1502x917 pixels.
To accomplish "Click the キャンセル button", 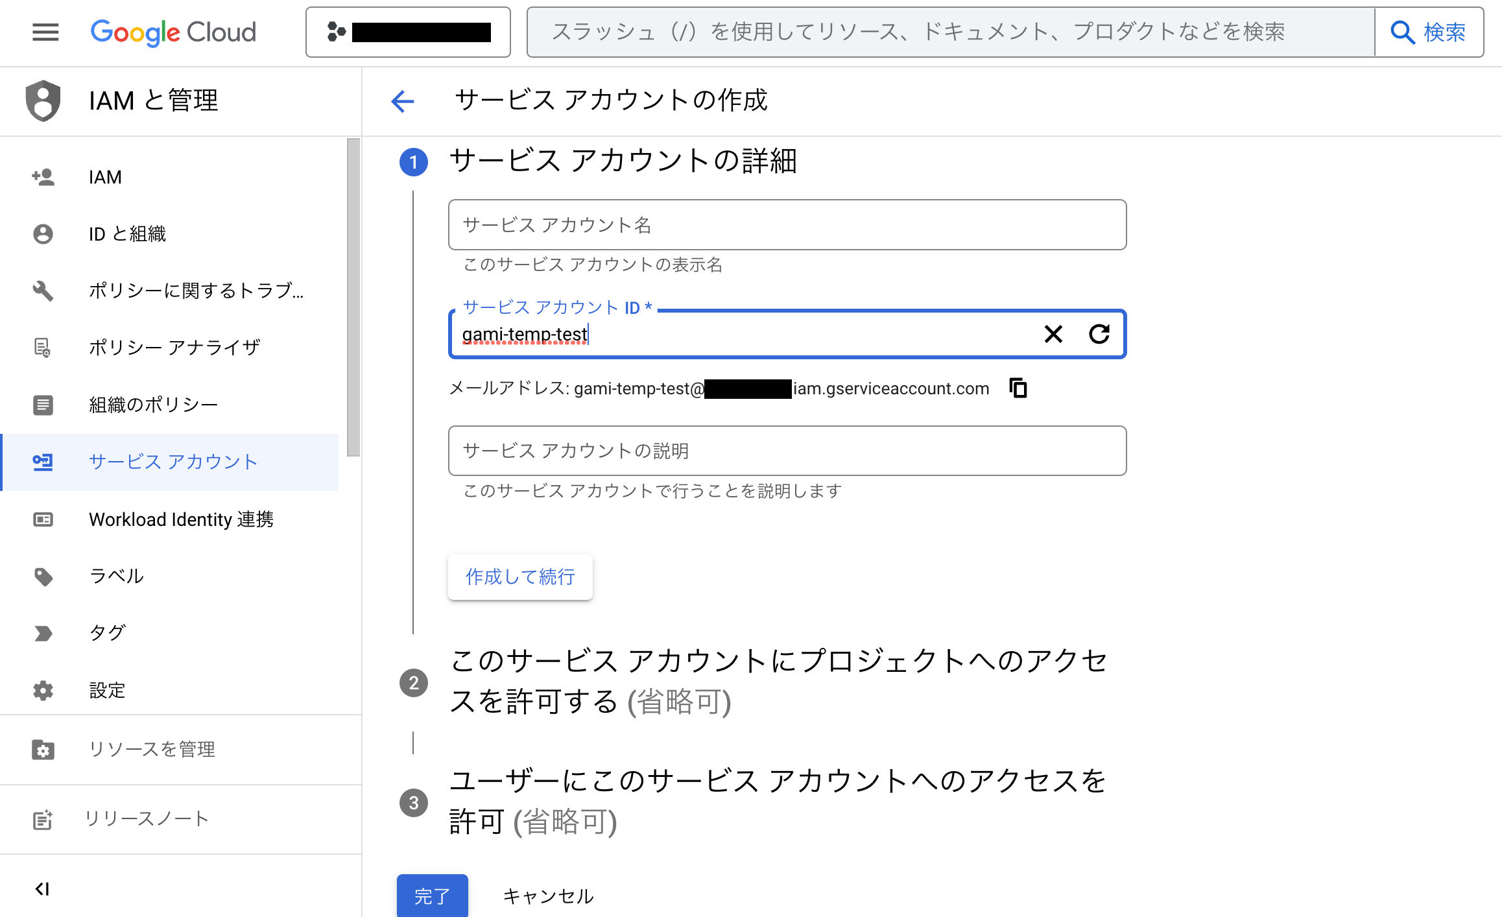I will point(548,896).
